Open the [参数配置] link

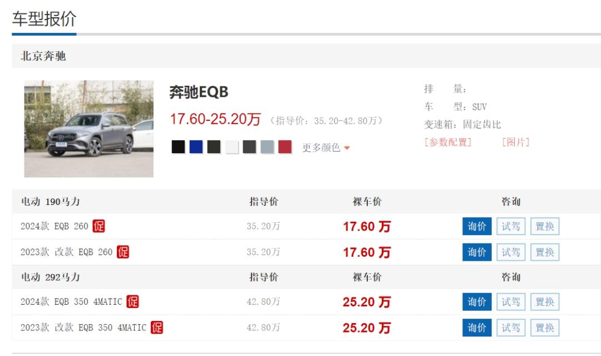447,142
